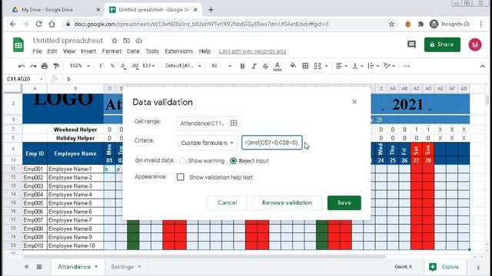492x276 pixels.
Task: Click the Redo toolbar icon
Action: [33, 66]
